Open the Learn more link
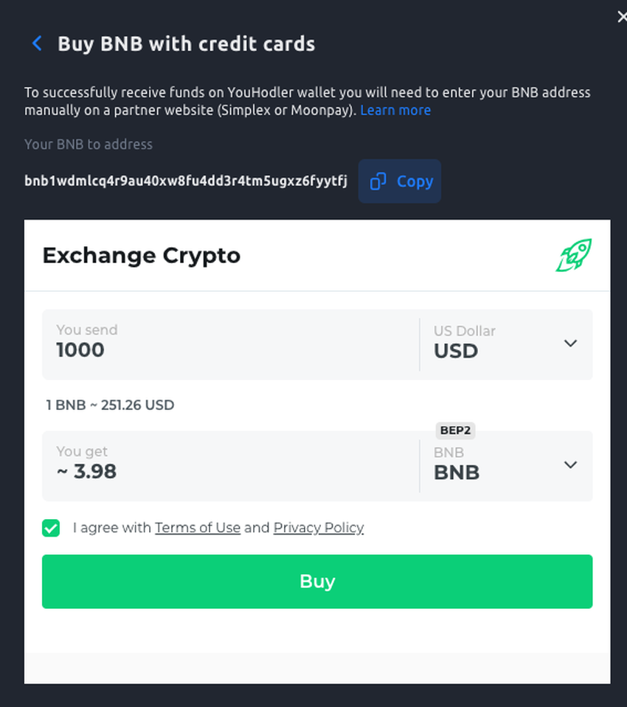This screenshot has width=627, height=707. point(395,110)
